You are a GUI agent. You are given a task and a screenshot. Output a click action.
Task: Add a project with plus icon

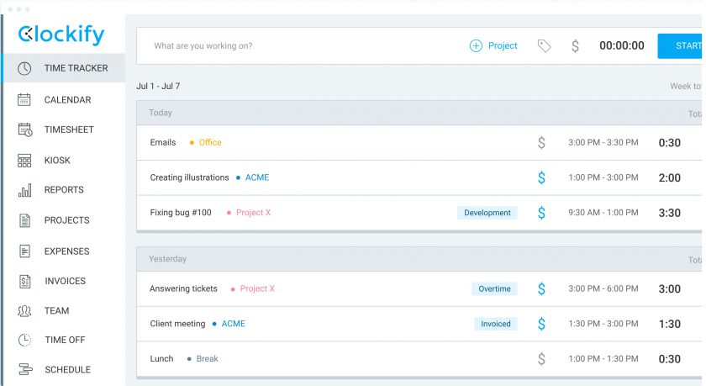tap(476, 46)
